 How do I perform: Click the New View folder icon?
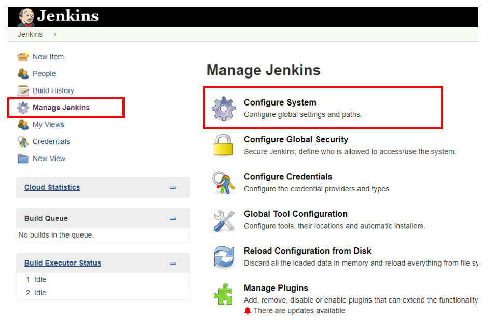click(x=23, y=159)
